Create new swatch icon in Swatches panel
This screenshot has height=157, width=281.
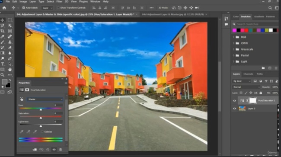pyautogui.click(x=270, y=68)
